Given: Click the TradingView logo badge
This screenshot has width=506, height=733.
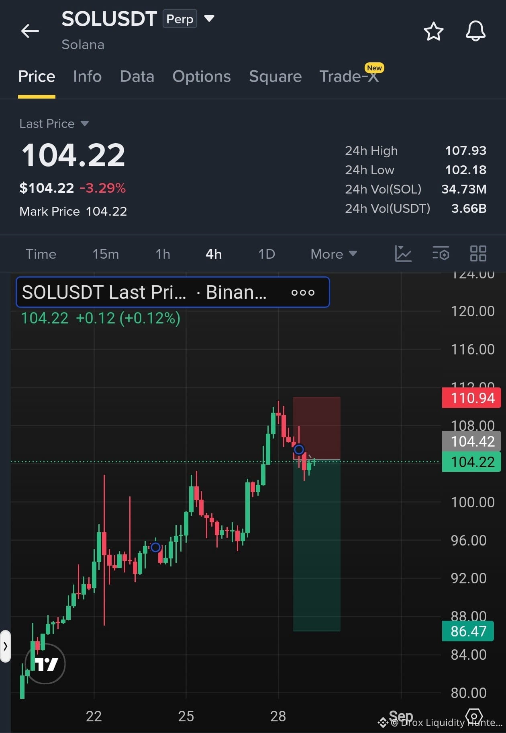Looking at the screenshot, I should [x=45, y=663].
